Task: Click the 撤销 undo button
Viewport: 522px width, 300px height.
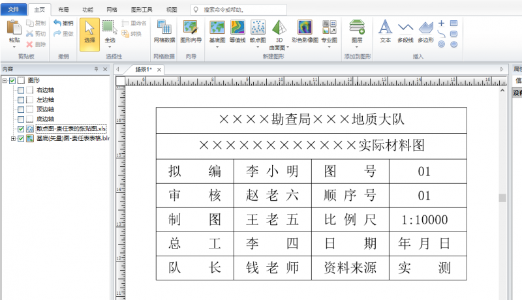Action: point(63,23)
